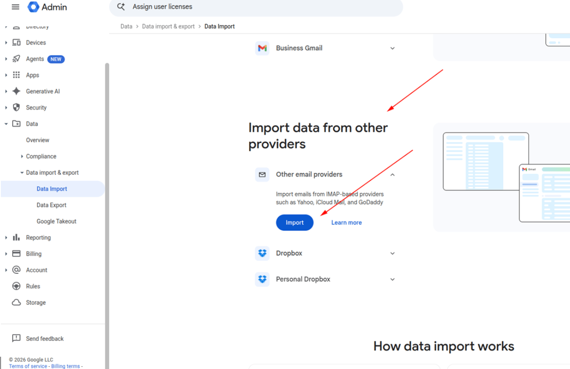Open the Terms of service link
The image size is (570, 369).
[28, 366]
